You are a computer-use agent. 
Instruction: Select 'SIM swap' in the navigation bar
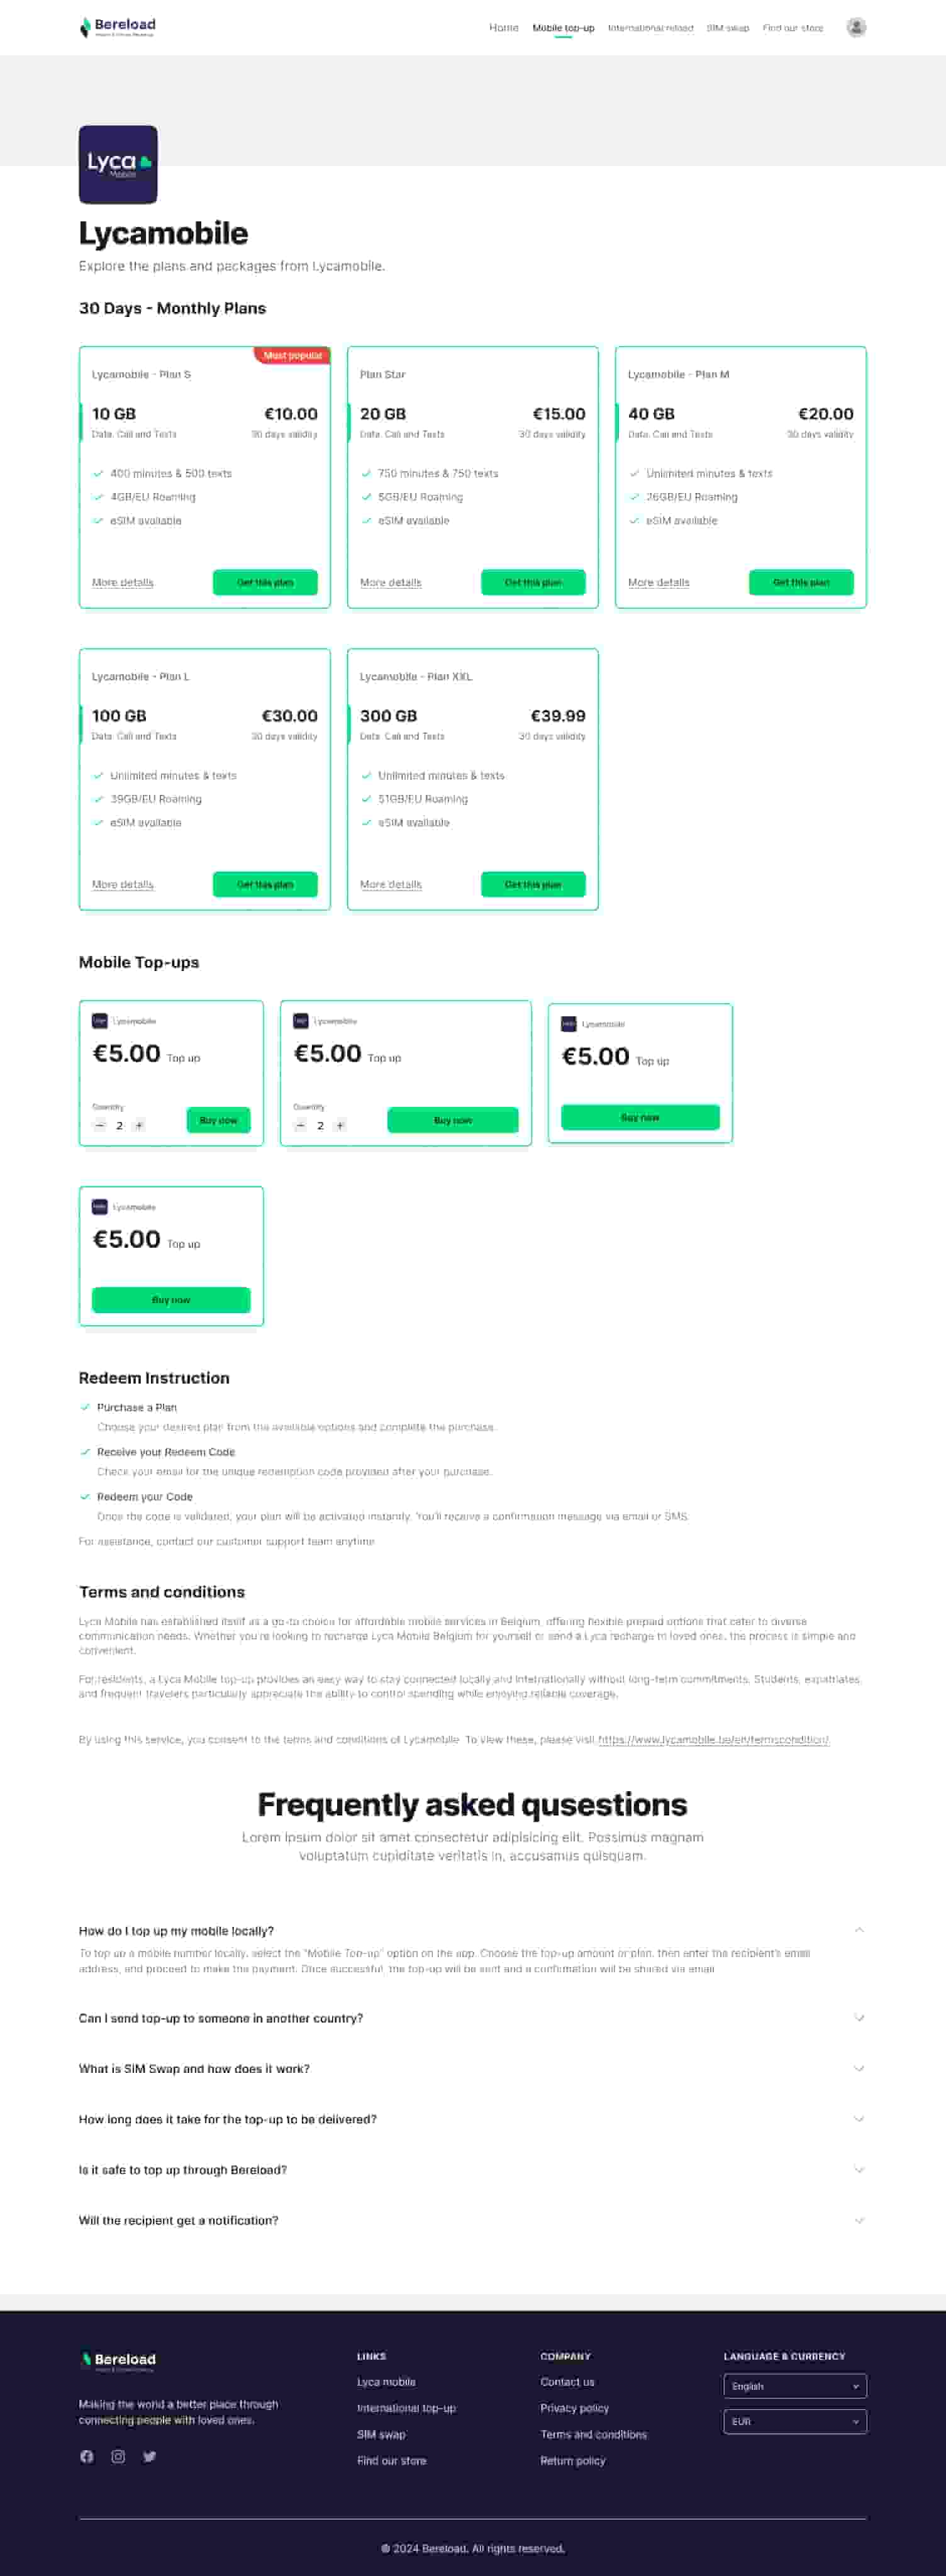(727, 28)
